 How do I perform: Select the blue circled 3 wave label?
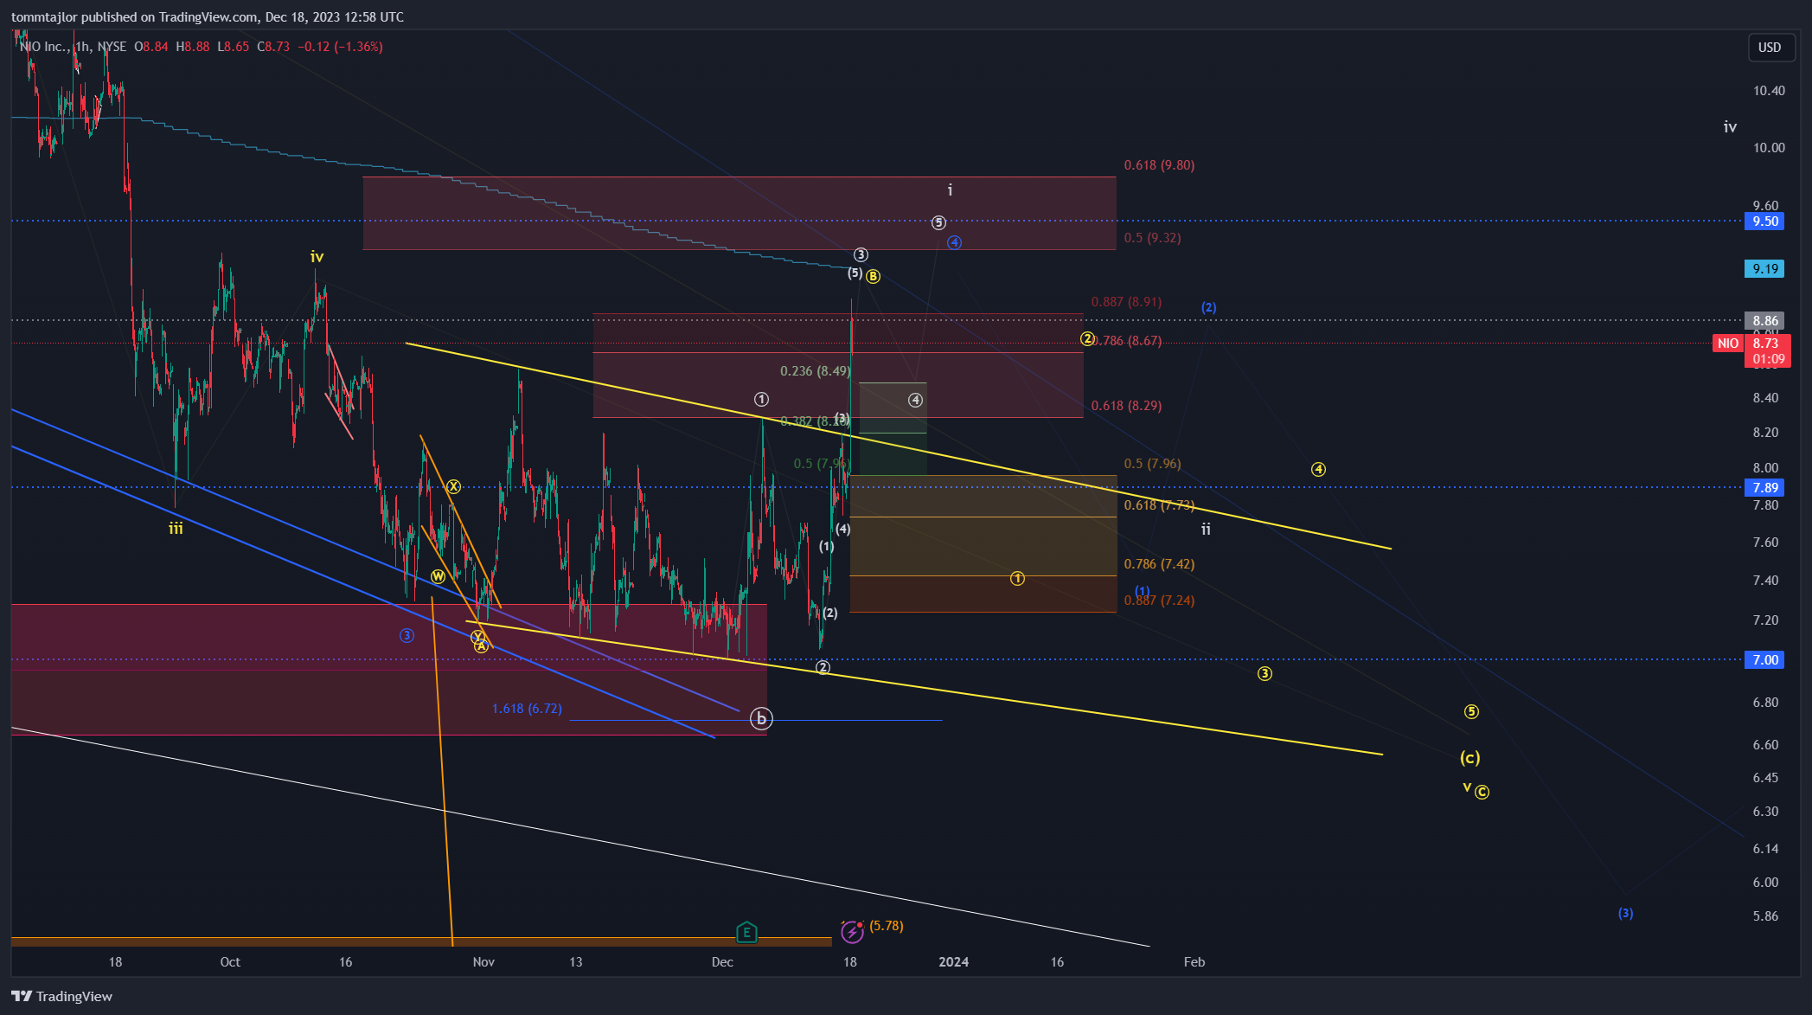(407, 635)
